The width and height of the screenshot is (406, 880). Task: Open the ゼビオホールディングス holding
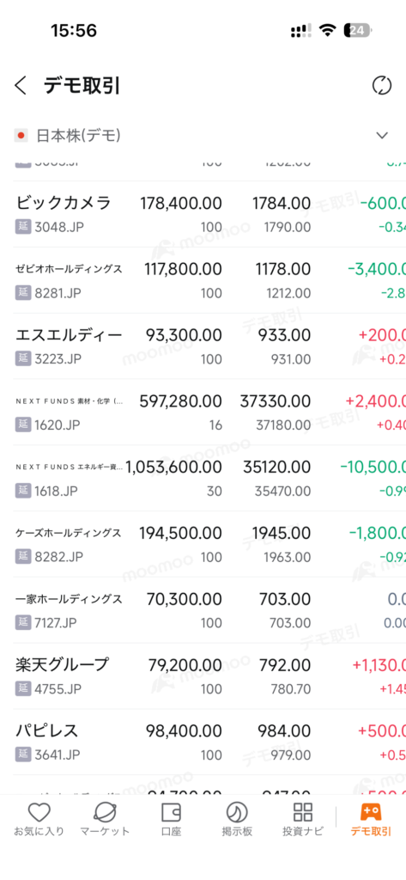point(209,280)
